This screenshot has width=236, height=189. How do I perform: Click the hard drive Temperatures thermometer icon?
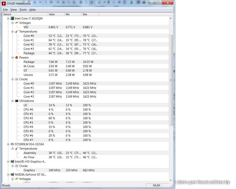pyautogui.click(x=17, y=149)
